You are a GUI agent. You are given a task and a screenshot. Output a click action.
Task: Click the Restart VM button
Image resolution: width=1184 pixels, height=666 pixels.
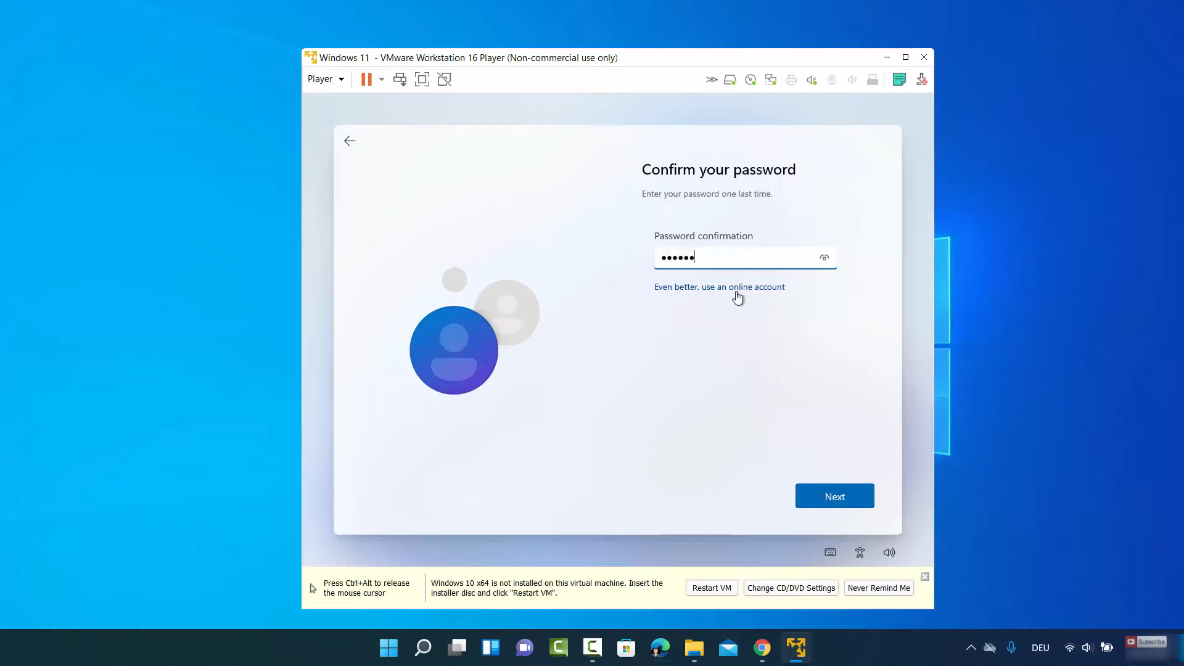pyautogui.click(x=711, y=588)
